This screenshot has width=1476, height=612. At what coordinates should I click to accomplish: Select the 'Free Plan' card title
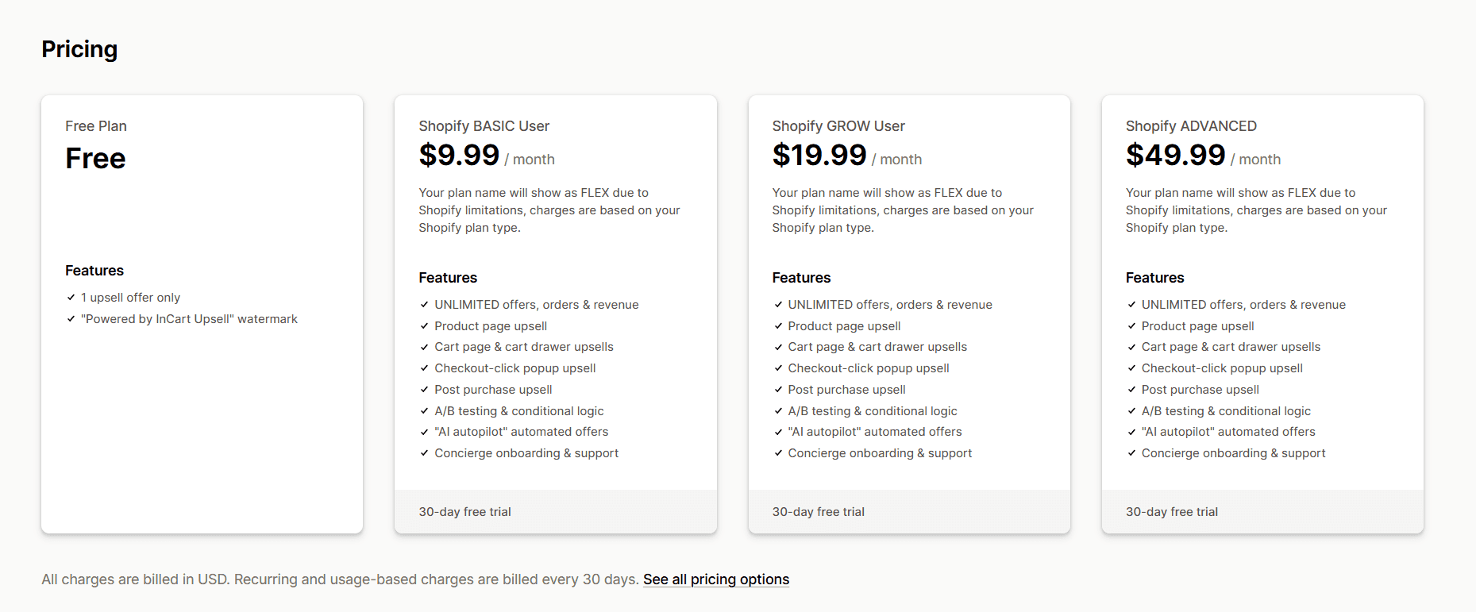[x=96, y=126]
